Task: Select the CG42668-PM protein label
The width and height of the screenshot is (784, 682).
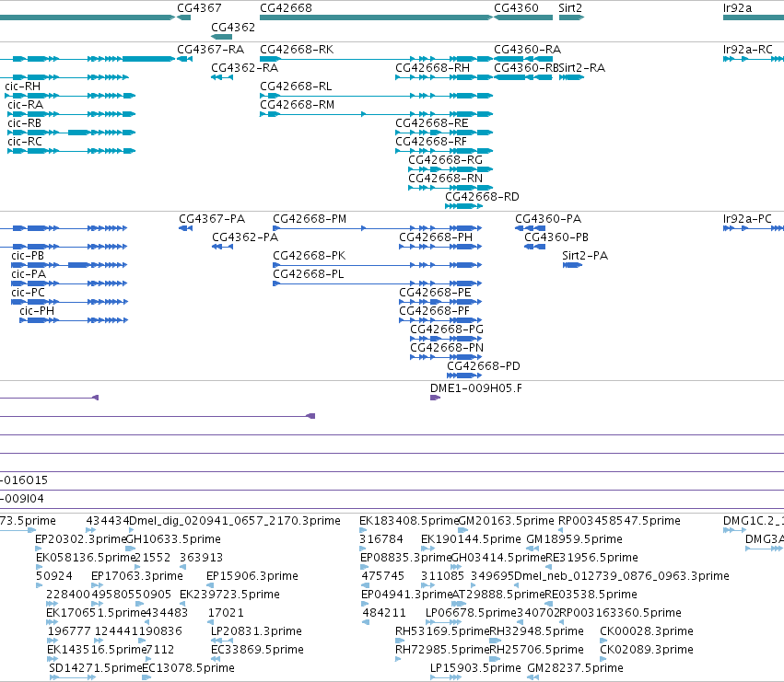Action: click(310, 219)
